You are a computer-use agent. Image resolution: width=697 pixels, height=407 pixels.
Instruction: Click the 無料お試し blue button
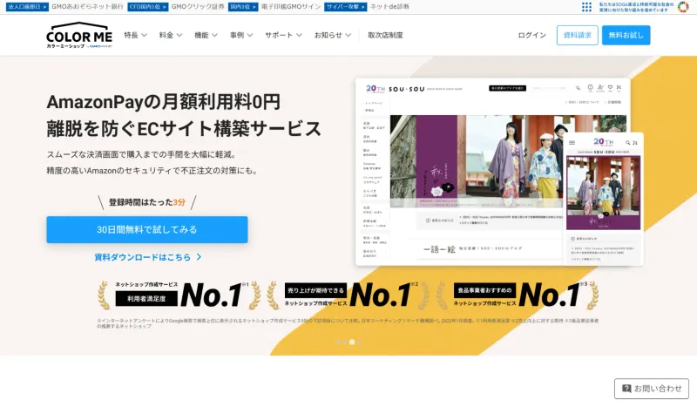[626, 35]
